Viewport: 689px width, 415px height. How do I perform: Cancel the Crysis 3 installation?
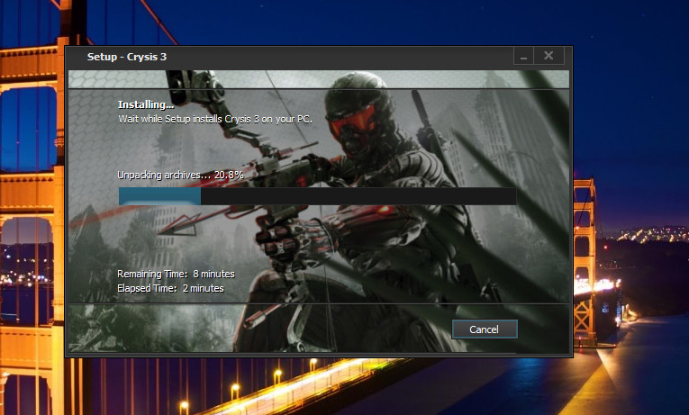(485, 329)
